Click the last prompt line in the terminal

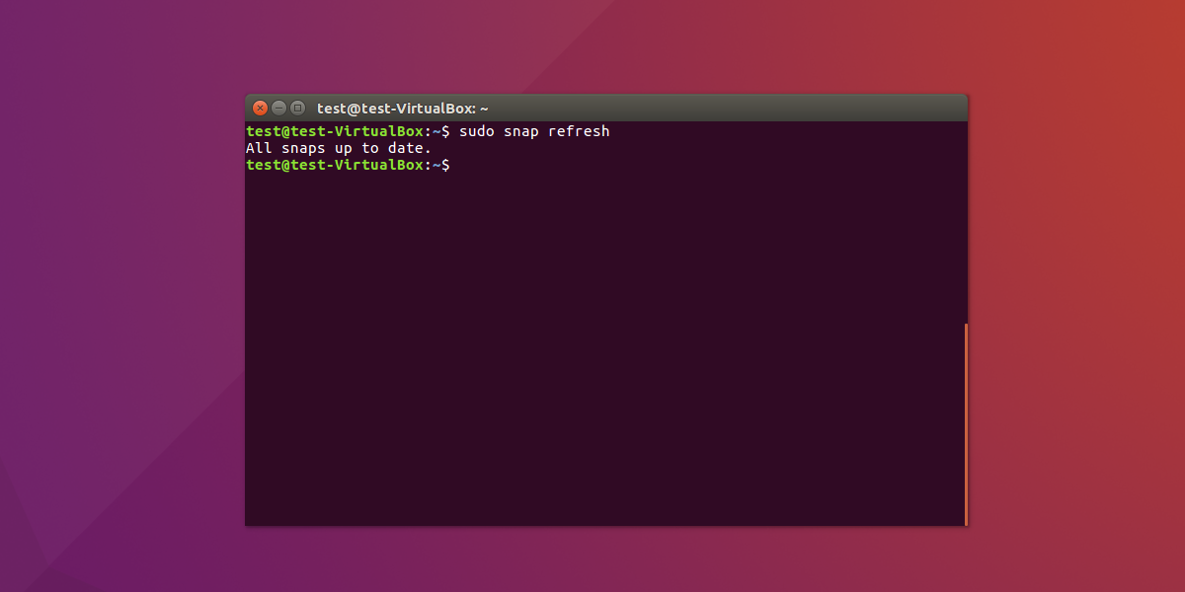[348, 165]
